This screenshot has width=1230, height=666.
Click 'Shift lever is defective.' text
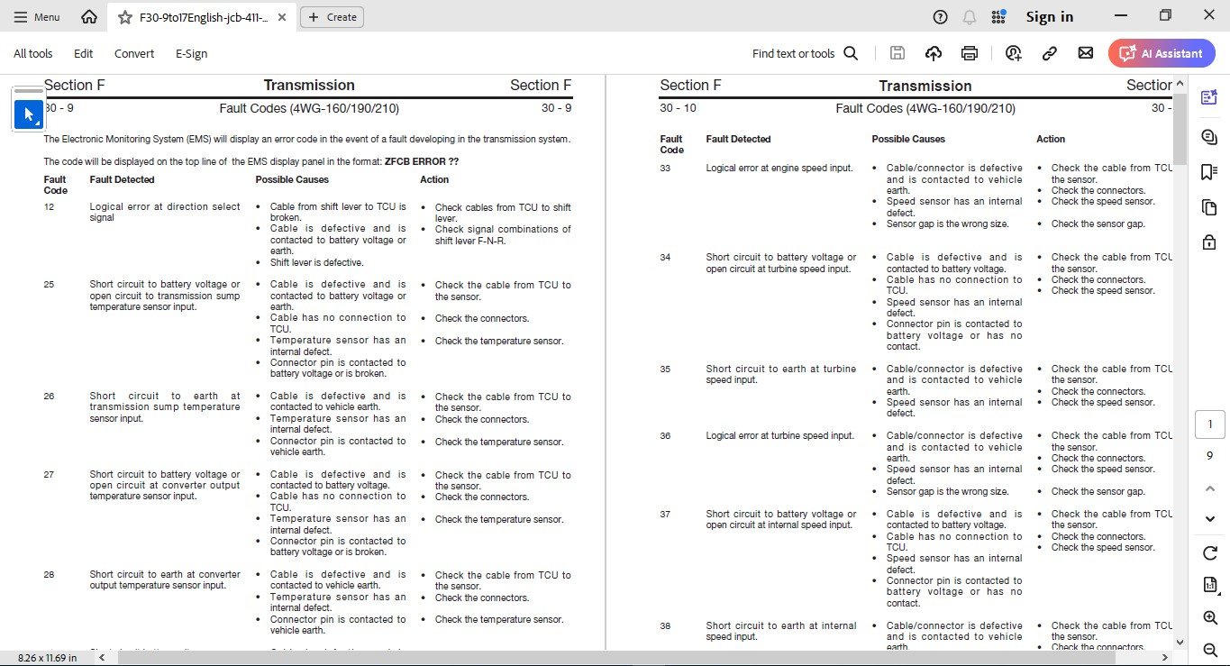pyautogui.click(x=316, y=263)
